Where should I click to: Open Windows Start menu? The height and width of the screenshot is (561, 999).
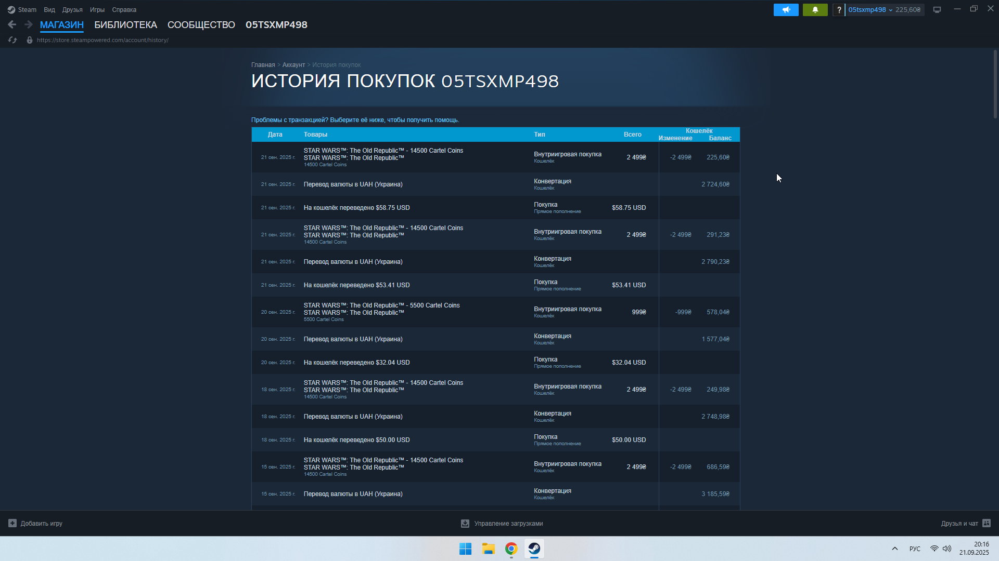coord(465,549)
